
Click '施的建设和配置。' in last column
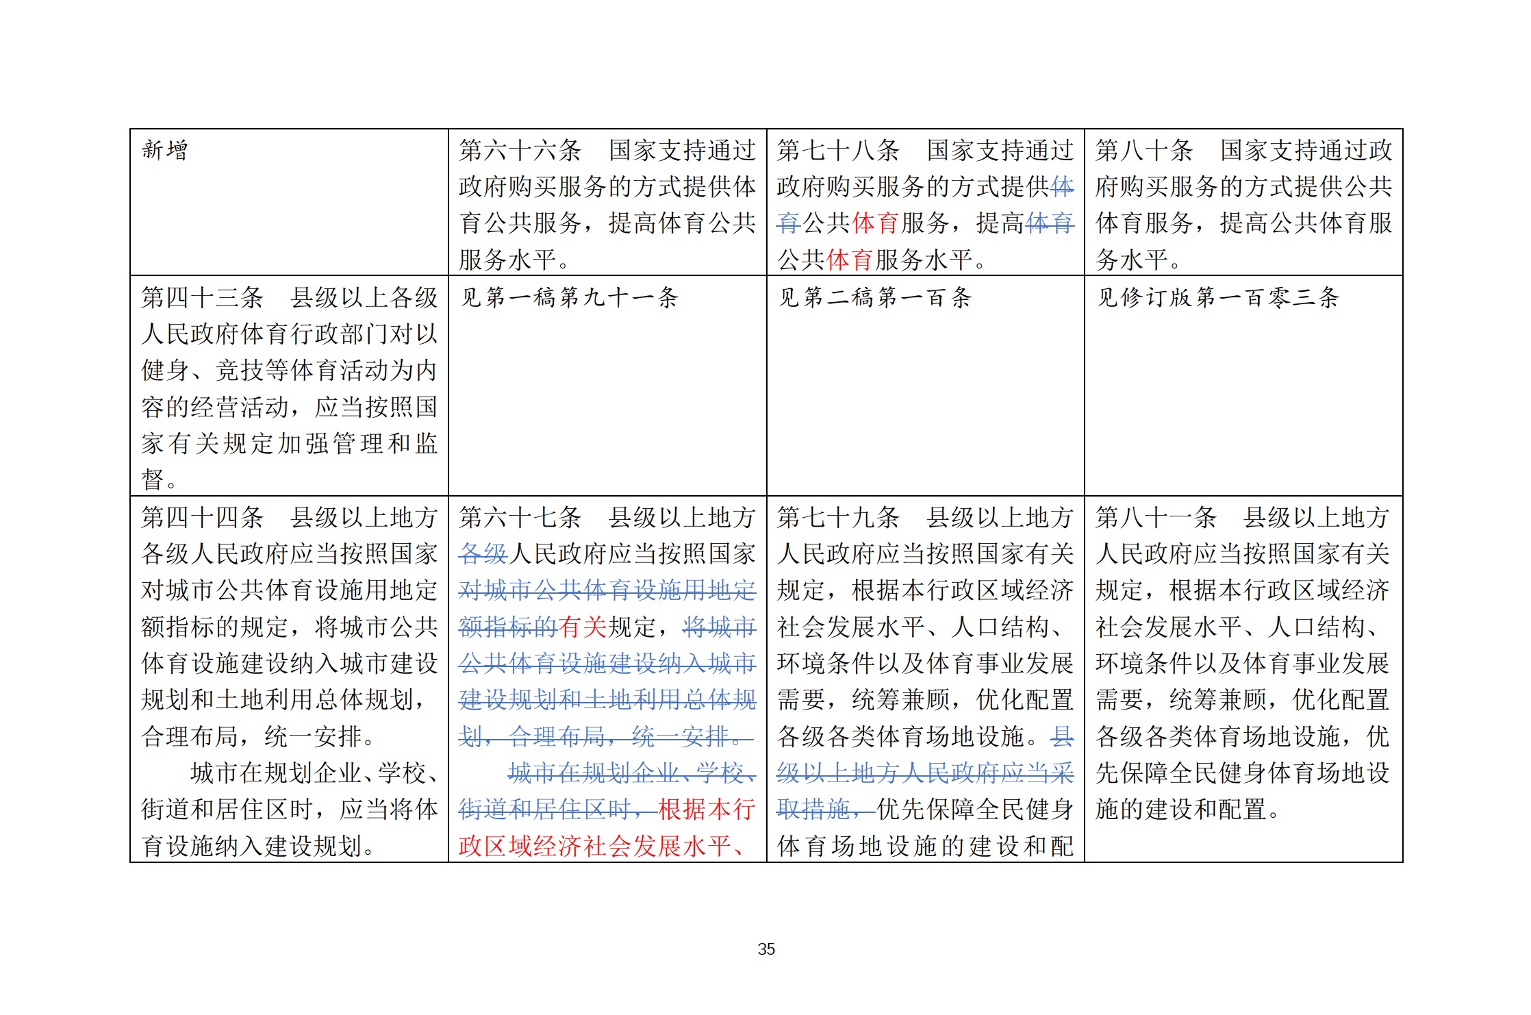pyautogui.click(x=1187, y=810)
